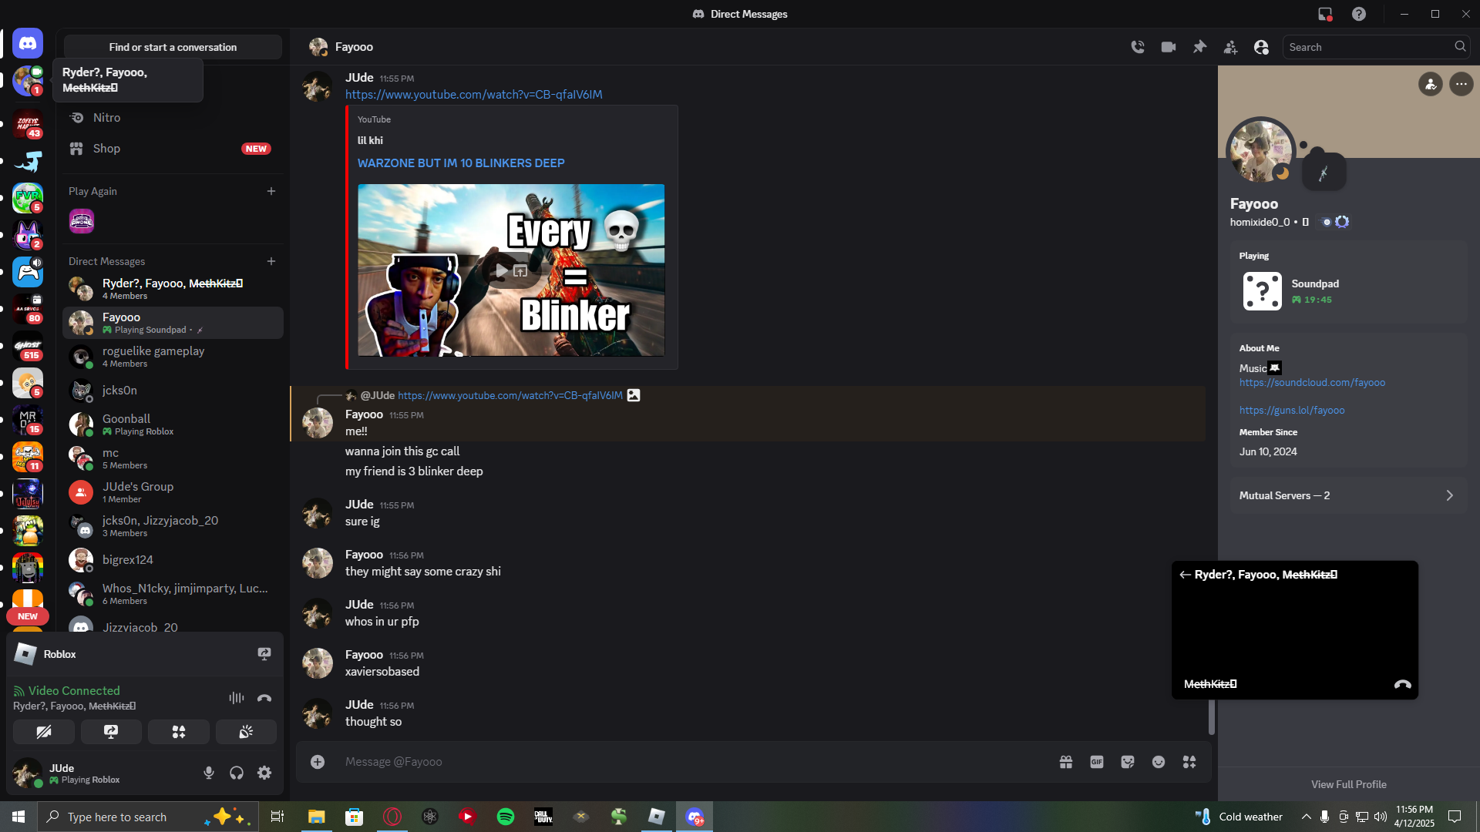The height and width of the screenshot is (832, 1480).
Task: Open the Nitro page
Action: tap(173, 118)
